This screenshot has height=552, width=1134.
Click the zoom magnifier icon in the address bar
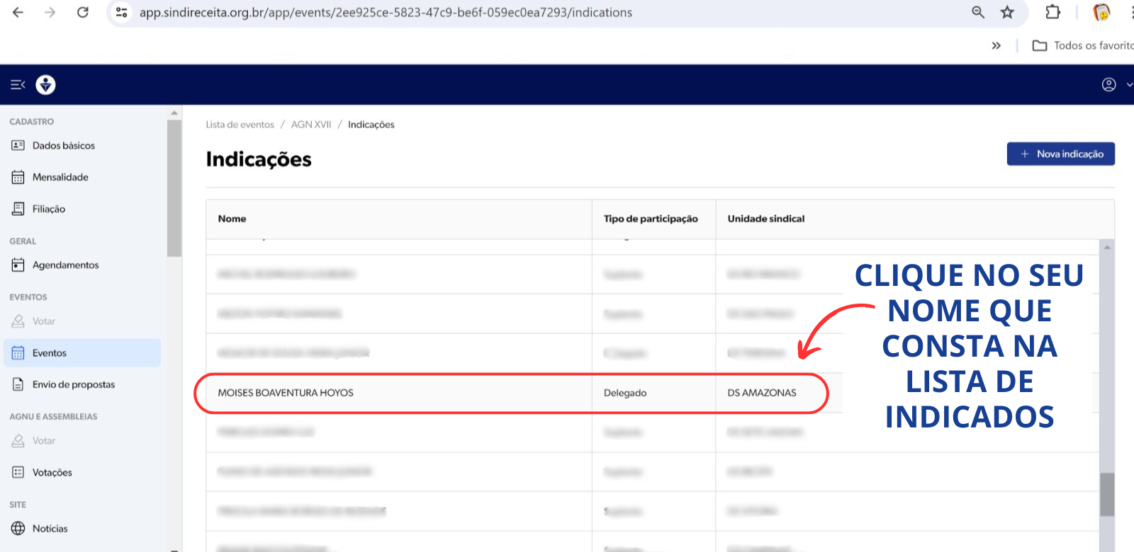978,13
